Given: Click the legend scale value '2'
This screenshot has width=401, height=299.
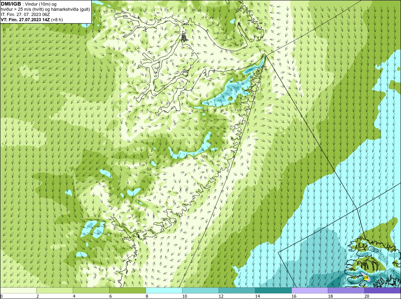Looking at the screenshot, I should click(x=38, y=296).
